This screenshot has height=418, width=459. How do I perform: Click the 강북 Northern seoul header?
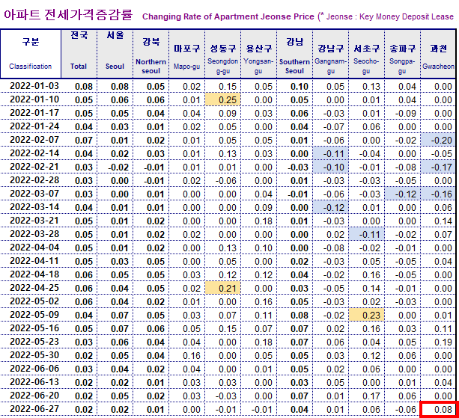click(x=151, y=54)
